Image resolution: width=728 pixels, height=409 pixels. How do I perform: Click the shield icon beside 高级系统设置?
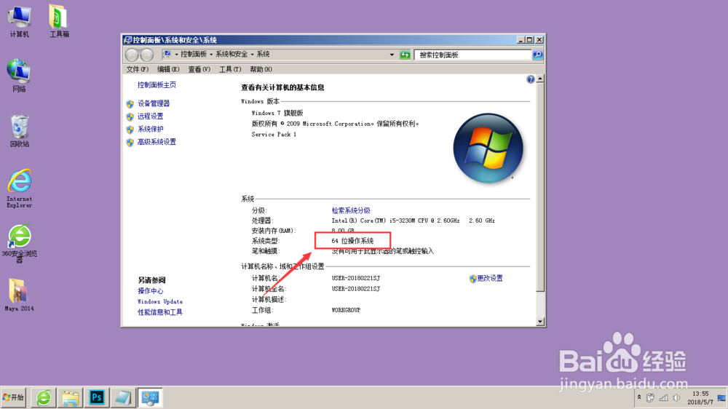tap(130, 142)
